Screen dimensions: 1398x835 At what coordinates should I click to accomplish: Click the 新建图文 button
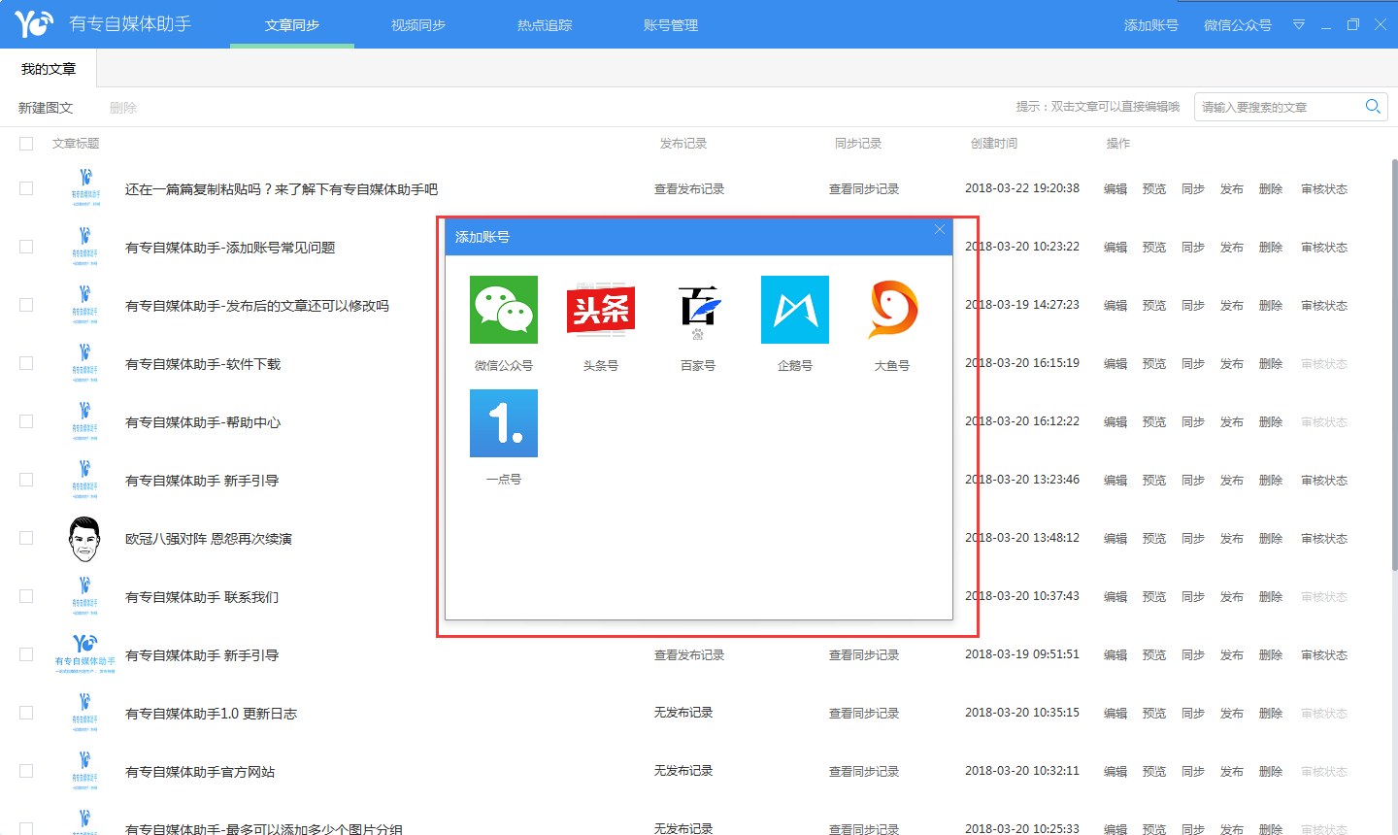[46, 108]
